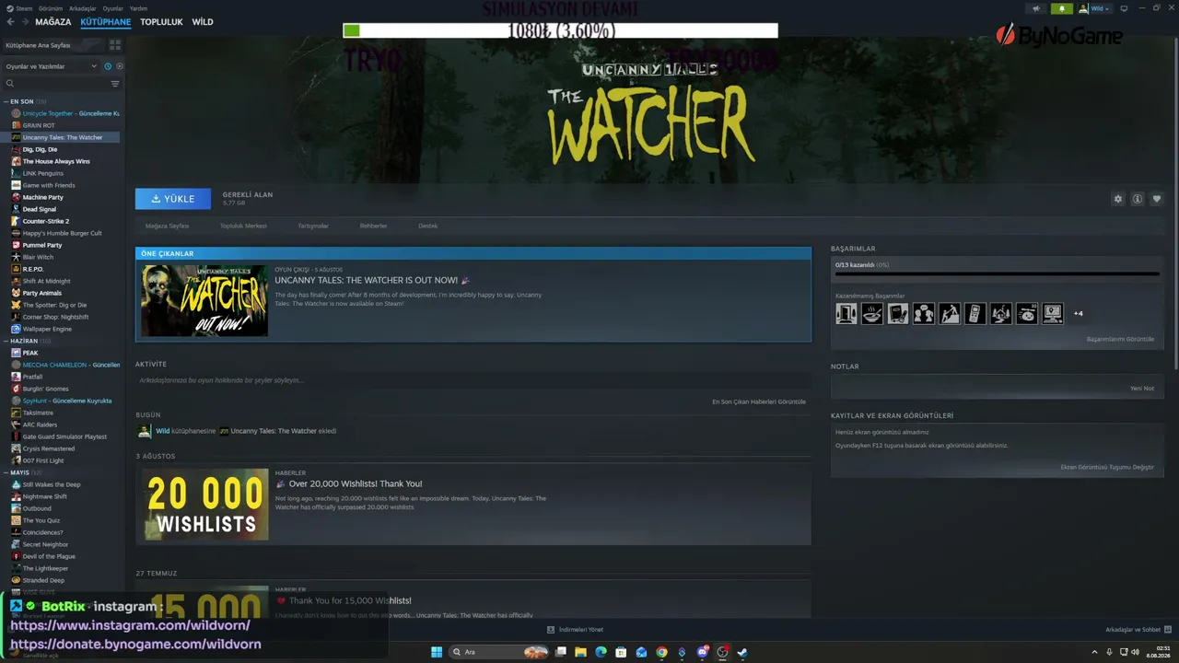Open Discord from taskbar
This screenshot has height=663, width=1179.
[x=702, y=652]
